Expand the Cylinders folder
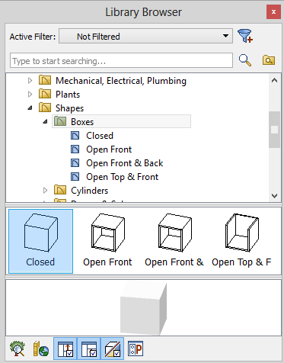Image resolution: width=284 pixels, height=363 pixels. [45, 191]
